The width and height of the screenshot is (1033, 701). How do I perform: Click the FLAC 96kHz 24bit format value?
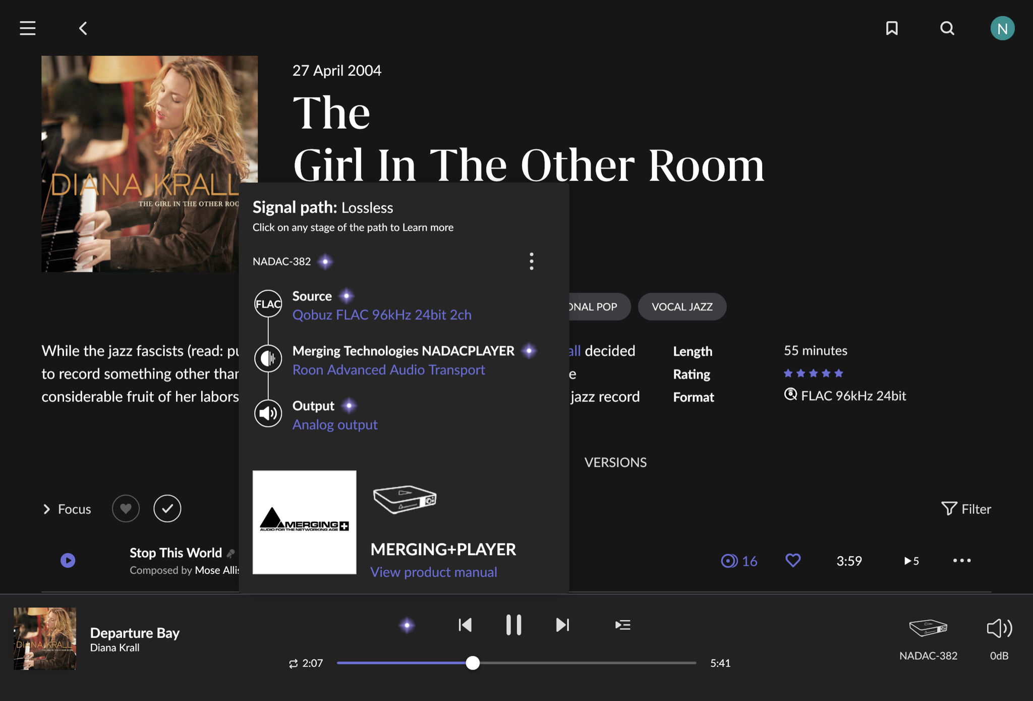tap(853, 396)
